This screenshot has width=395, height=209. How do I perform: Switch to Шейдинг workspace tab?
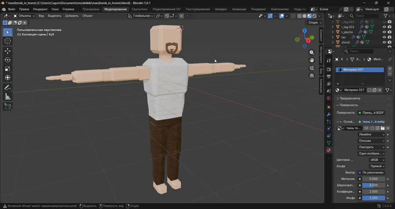(x=221, y=9)
